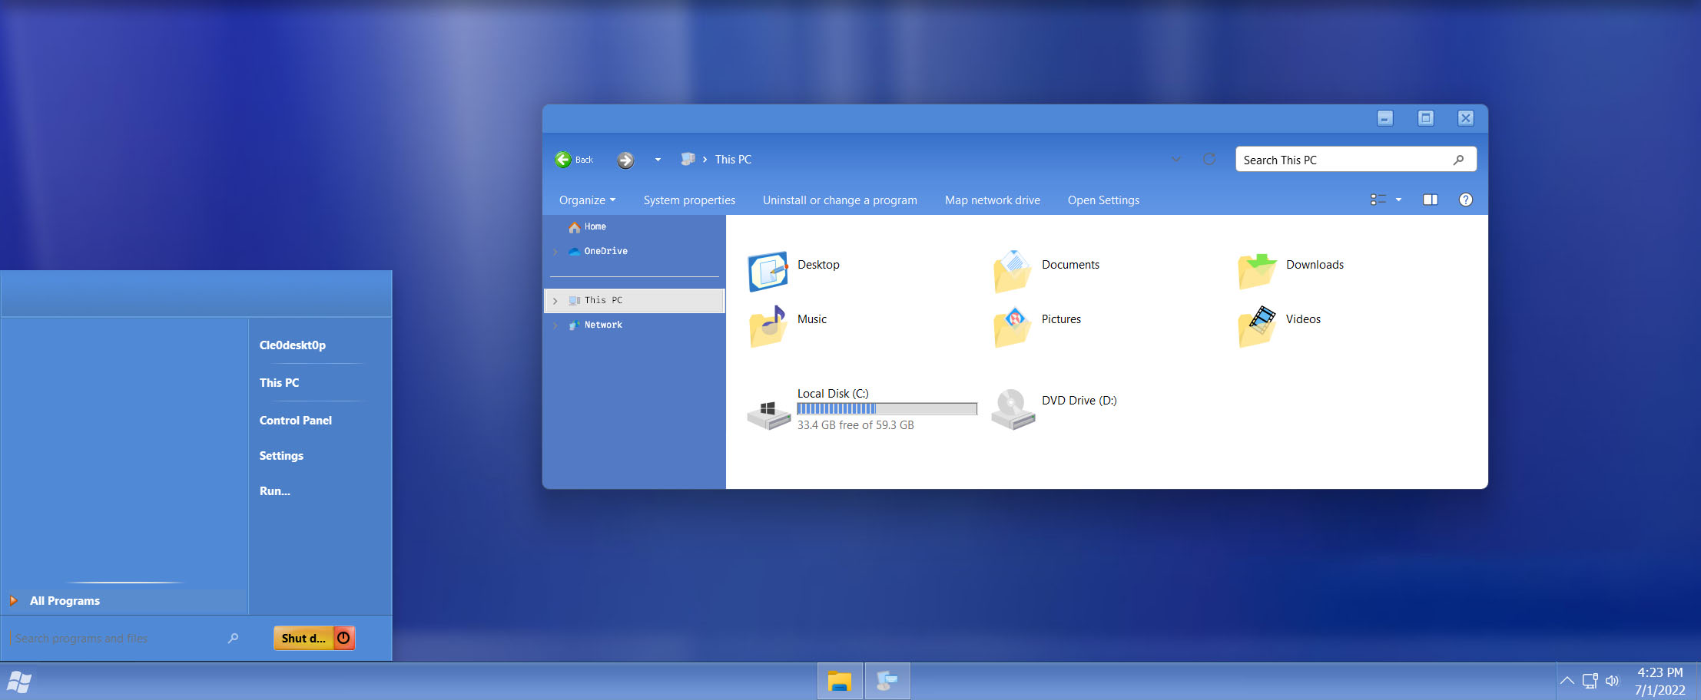Open Control Panel from the Start menu

(x=295, y=420)
